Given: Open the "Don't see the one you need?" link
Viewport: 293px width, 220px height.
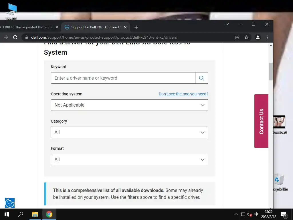Looking at the screenshot, I should click(x=183, y=94).
